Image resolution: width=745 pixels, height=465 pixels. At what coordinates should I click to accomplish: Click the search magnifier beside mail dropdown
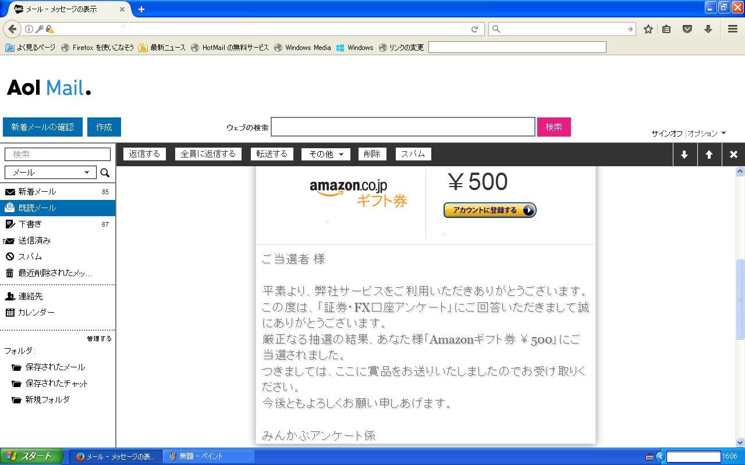[x=105, y=173]
